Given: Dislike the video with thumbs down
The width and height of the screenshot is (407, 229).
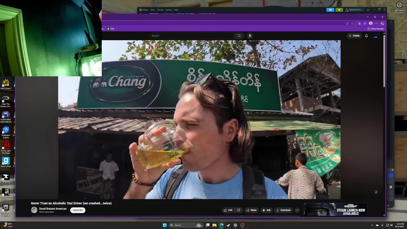Looking at the screenshot, I should pyautogui.click(x=238, y=210).
